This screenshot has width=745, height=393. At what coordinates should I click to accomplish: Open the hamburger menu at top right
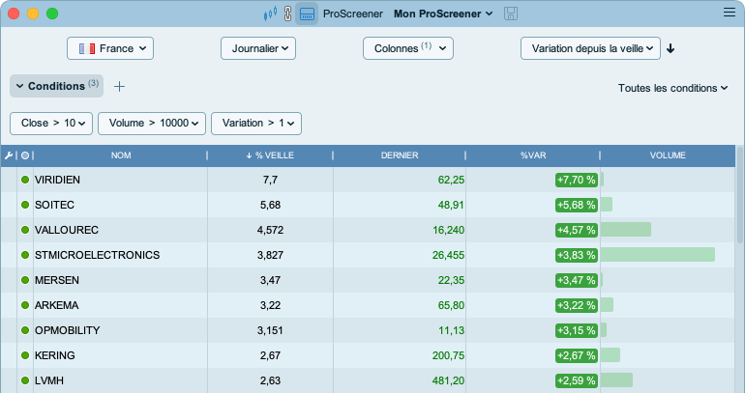point(730,13)
